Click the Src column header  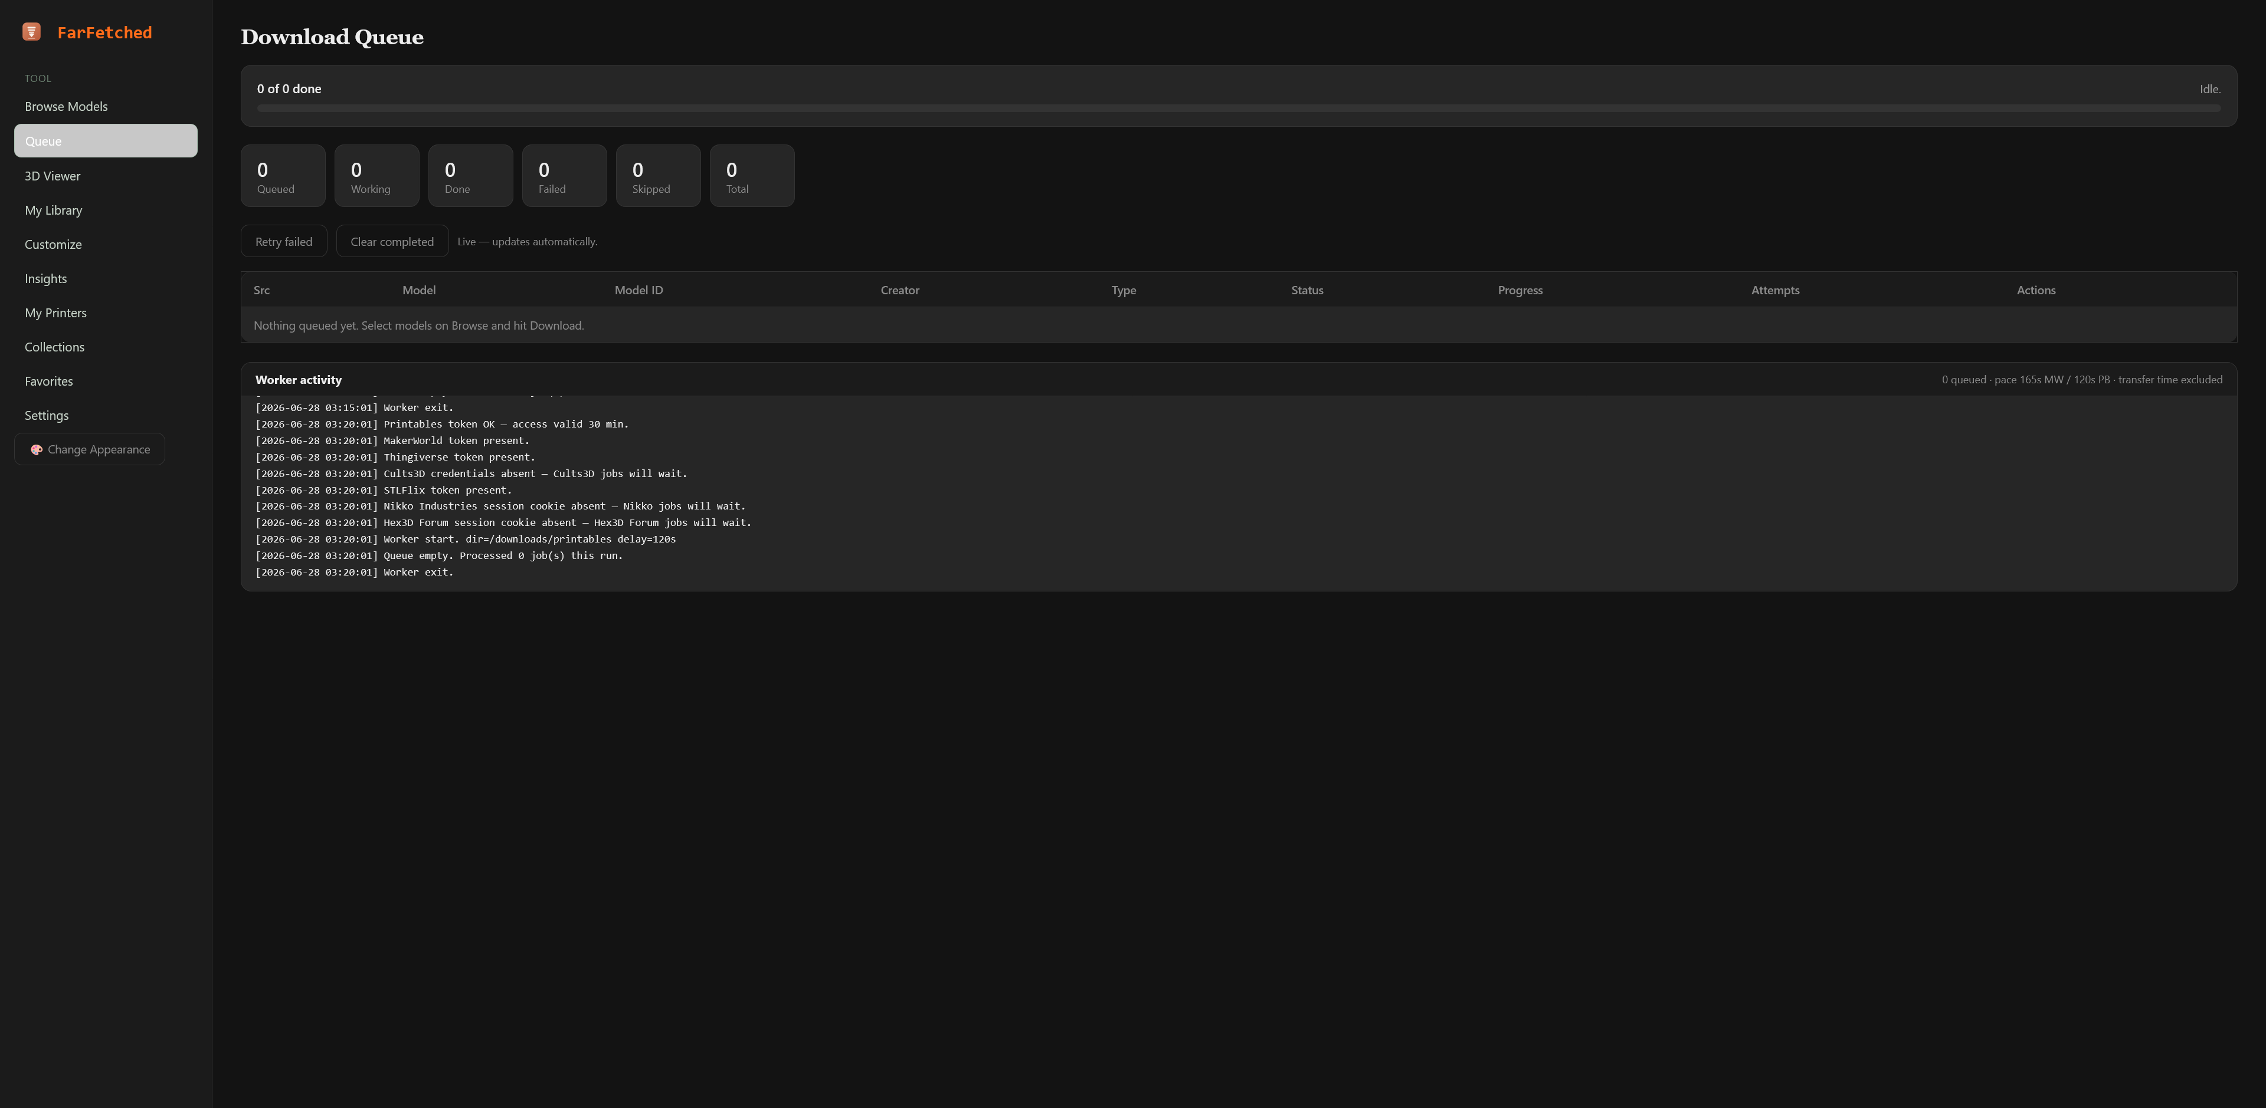click(261, 290)
